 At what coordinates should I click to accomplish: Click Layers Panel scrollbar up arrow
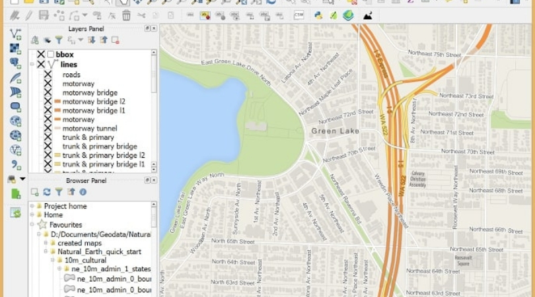click(x=154, y=52)
